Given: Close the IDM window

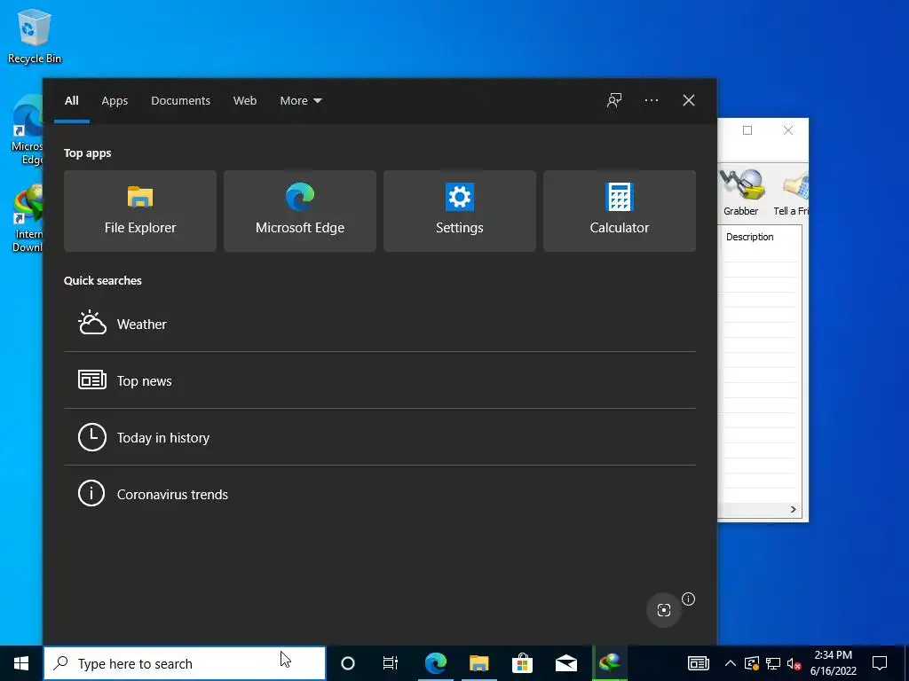Looking at the screenshot, I should (788, 130).
